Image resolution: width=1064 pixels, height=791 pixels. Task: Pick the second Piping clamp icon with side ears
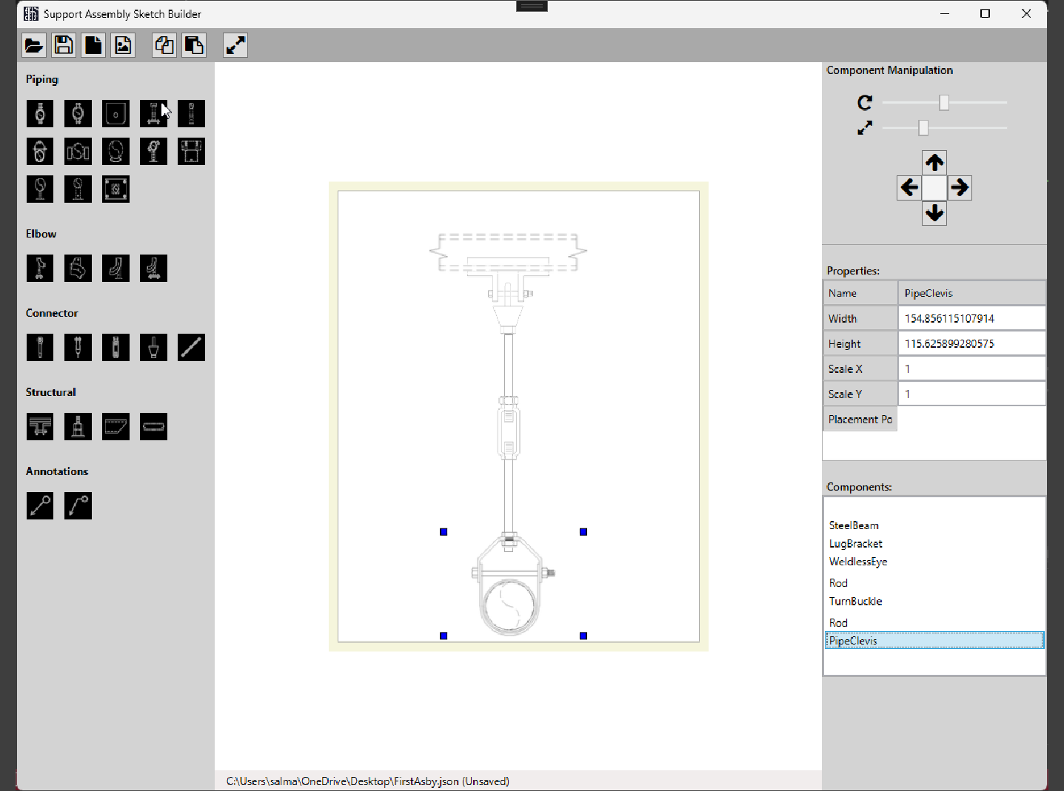click(78, 114)
